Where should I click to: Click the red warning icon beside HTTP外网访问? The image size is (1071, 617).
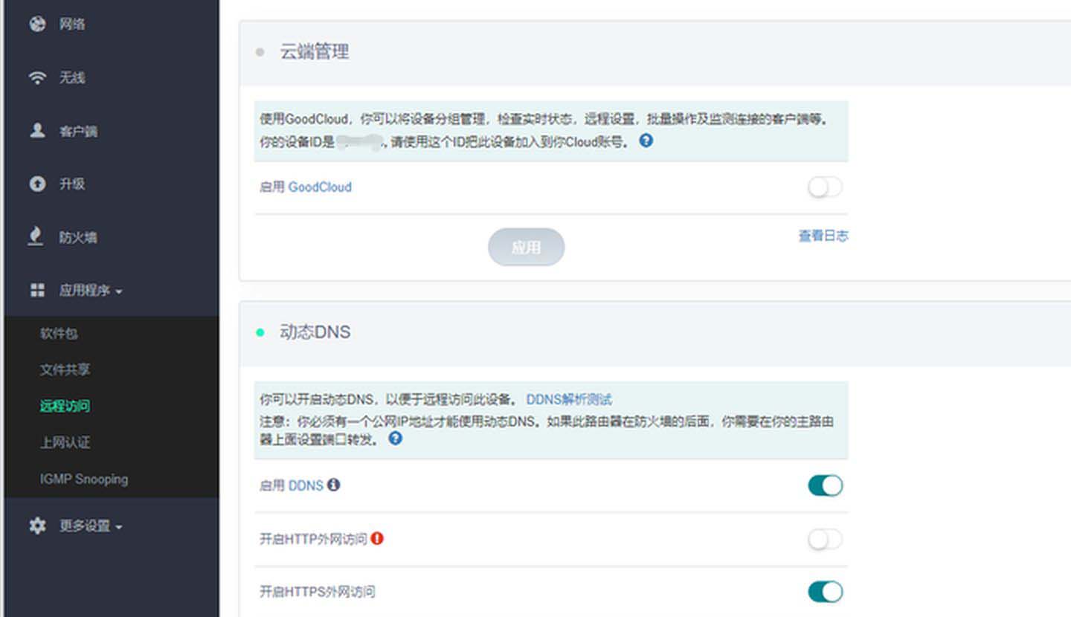tap(377, 538)
